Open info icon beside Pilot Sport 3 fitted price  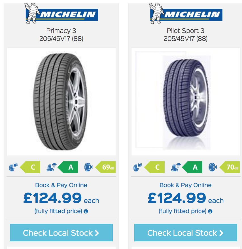coord(210,211)
